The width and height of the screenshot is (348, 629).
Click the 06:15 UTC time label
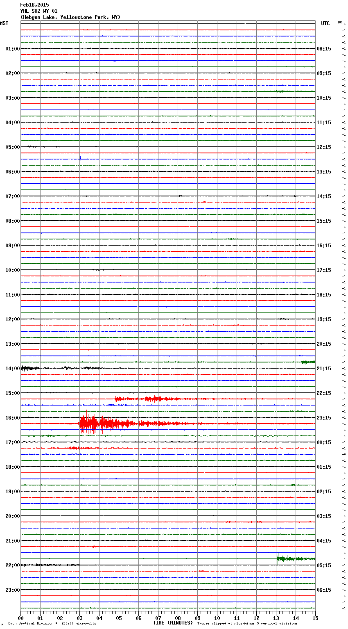pos(324,590)
